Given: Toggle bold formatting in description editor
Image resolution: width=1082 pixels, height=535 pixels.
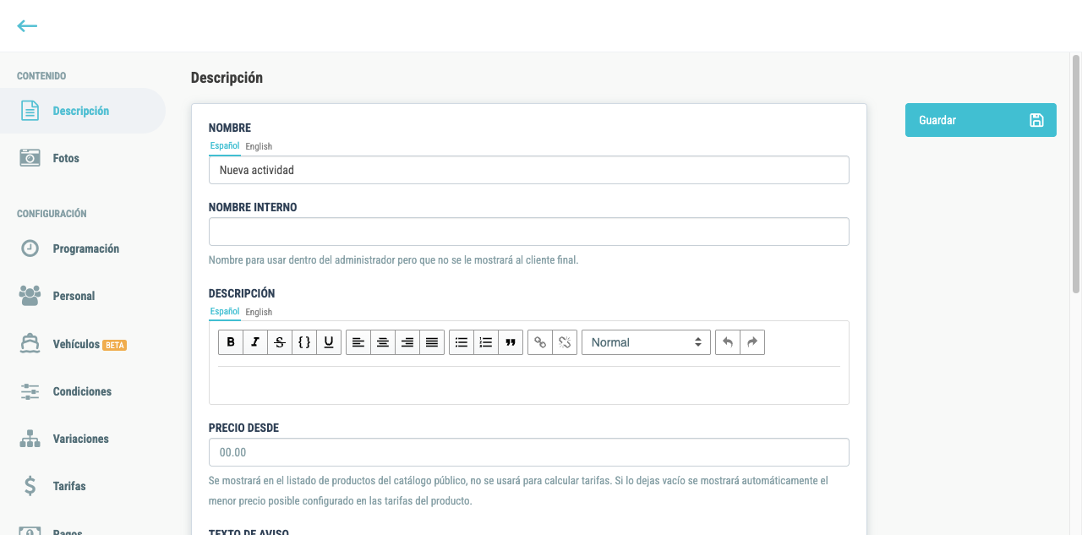Looking at the screenshot, I should [x=231, y=342].
